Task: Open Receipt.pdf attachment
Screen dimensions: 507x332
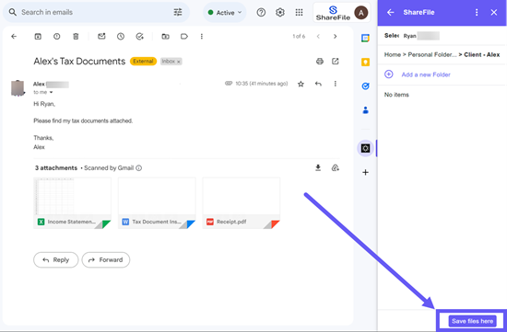Action: pos(242,203)
